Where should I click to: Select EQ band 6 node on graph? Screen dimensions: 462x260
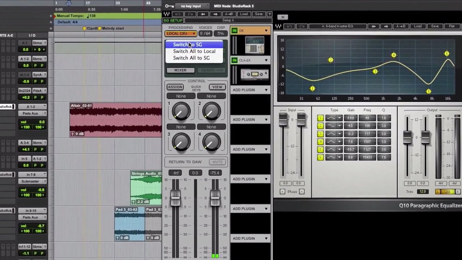(447, 53)
